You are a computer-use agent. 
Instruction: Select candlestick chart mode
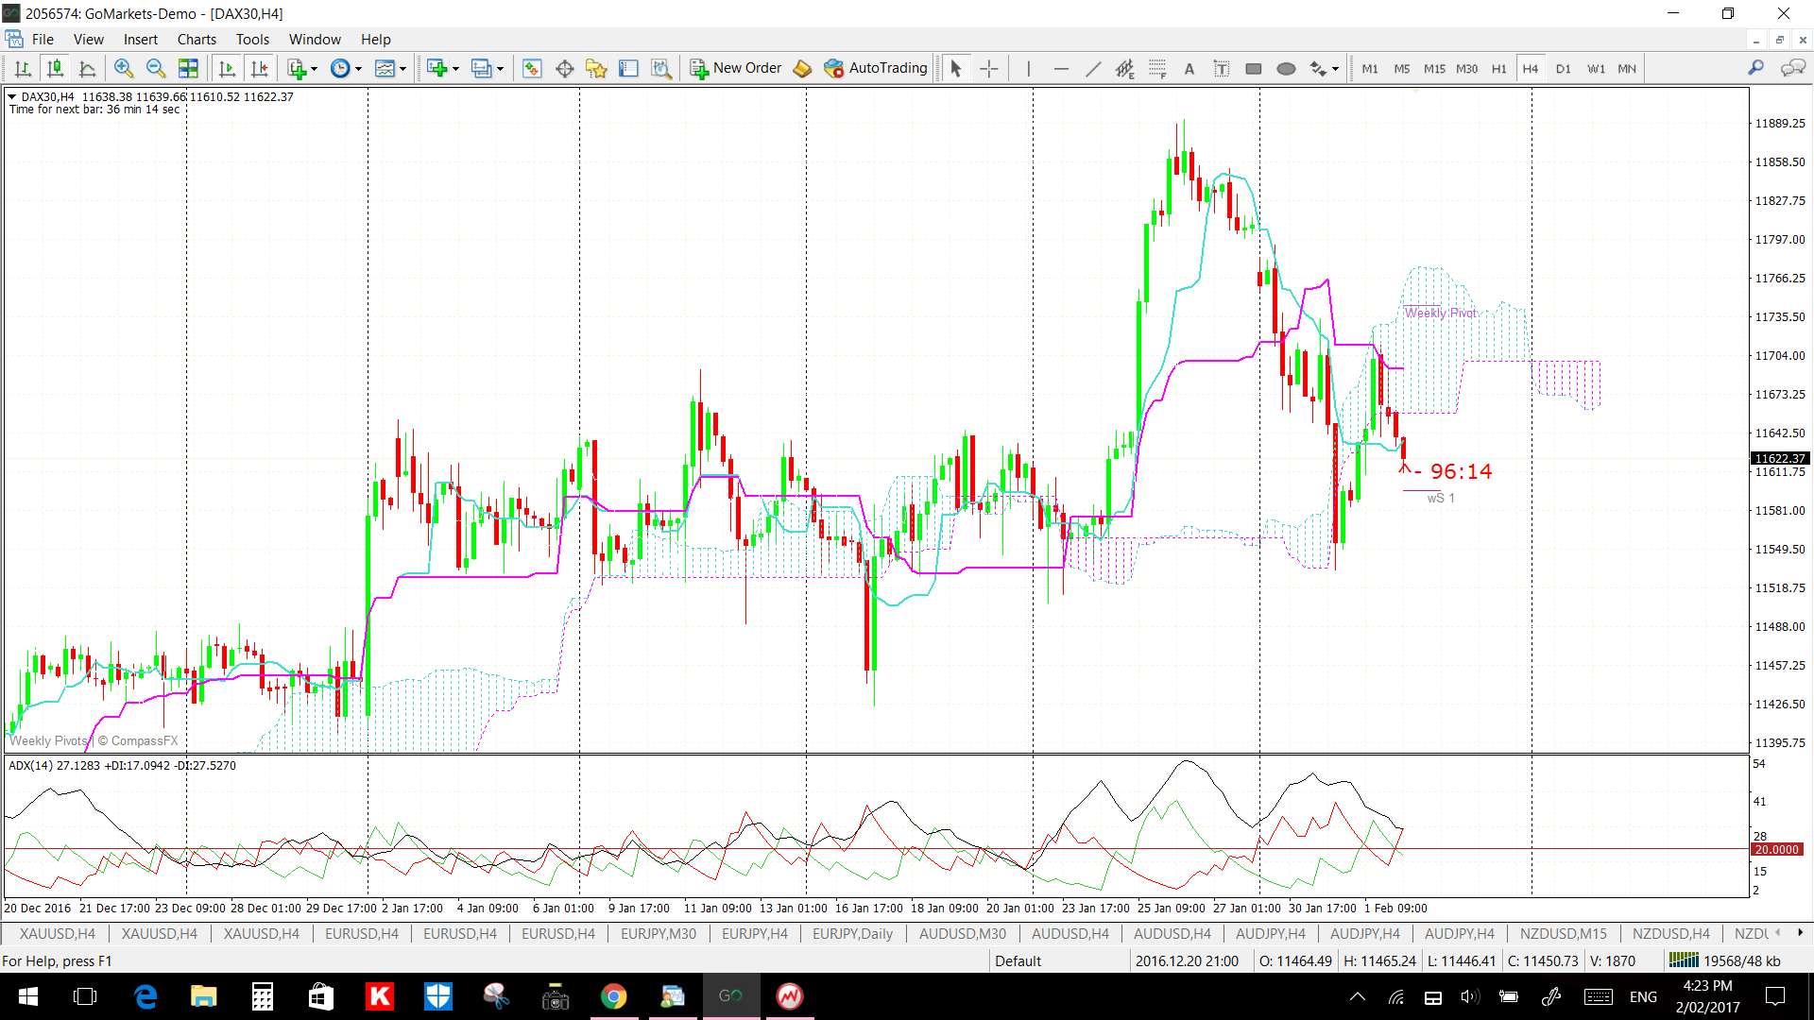coord(55,68)
